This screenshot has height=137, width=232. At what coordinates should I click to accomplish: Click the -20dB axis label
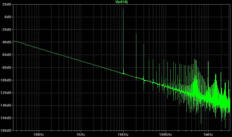(6, 29)
